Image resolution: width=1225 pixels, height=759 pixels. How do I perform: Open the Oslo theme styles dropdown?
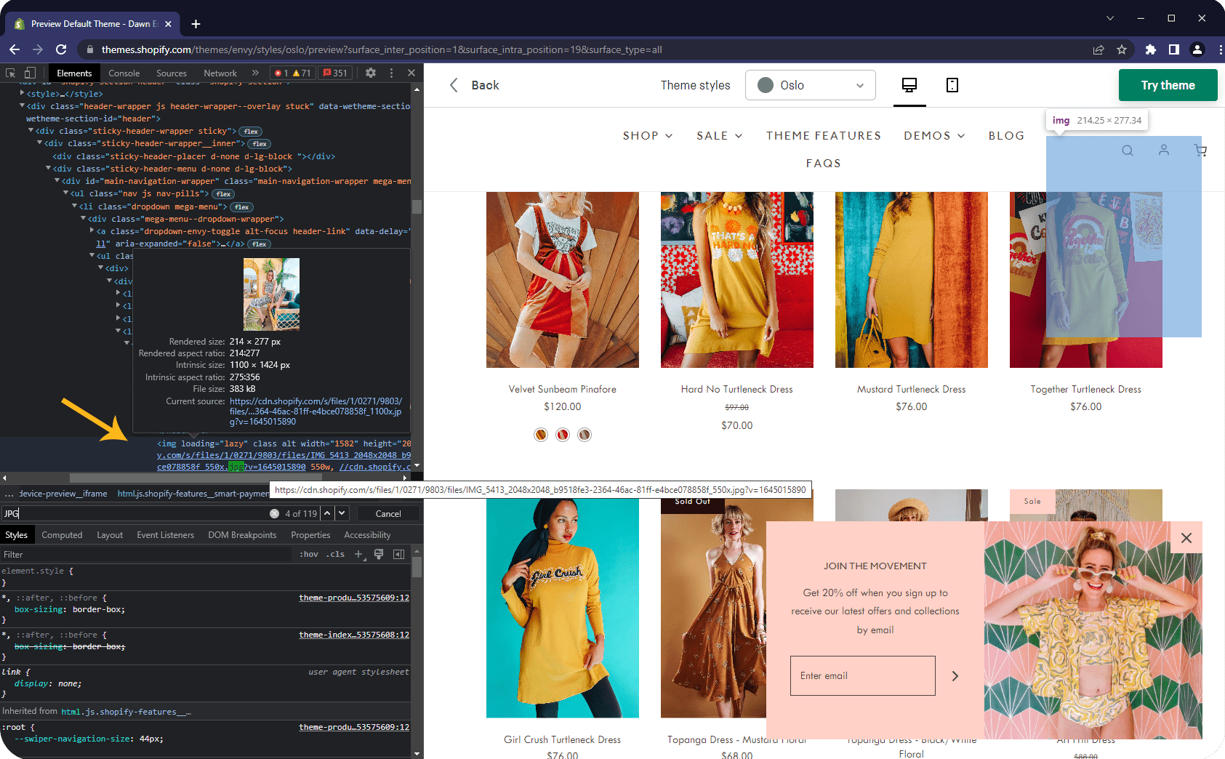click(x=810, y=85)
